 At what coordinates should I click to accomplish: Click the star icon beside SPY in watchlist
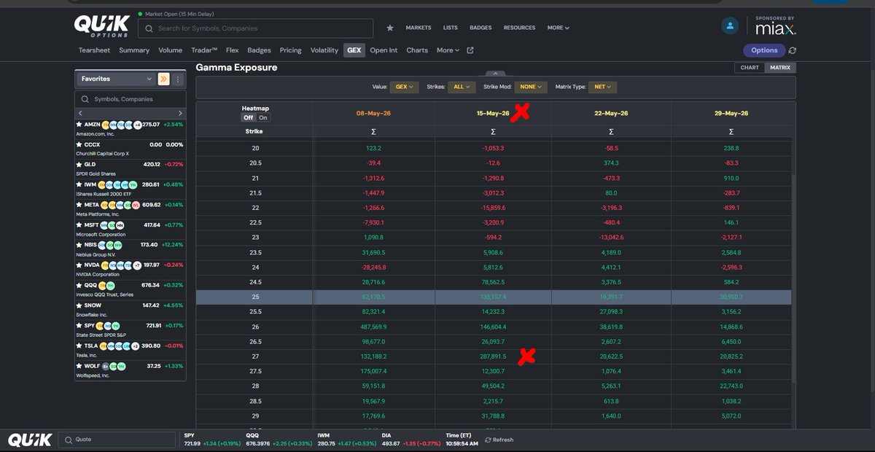point(79,325)
